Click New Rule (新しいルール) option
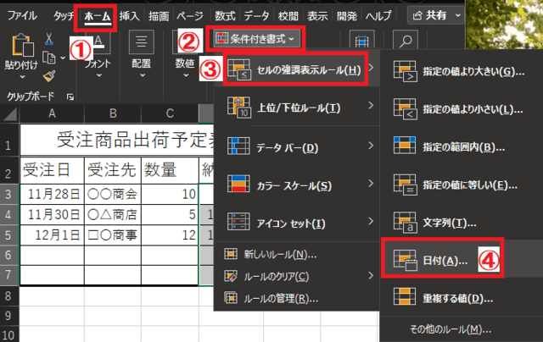 [280, 254]
